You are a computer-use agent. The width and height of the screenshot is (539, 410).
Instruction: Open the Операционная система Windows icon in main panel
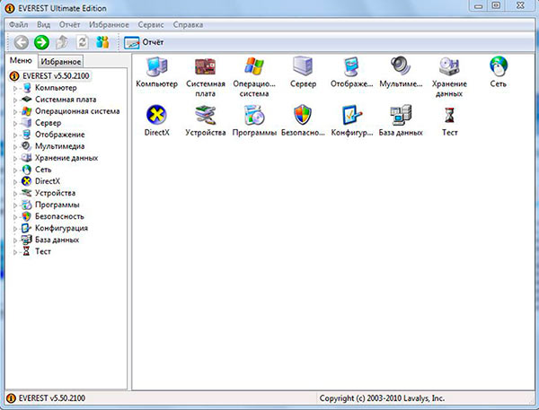(x=254, y=66)
